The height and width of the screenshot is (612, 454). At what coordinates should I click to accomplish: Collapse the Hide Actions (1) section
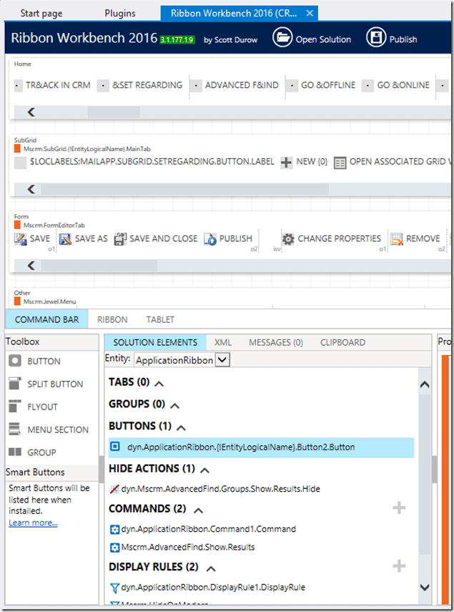point(205,470)
